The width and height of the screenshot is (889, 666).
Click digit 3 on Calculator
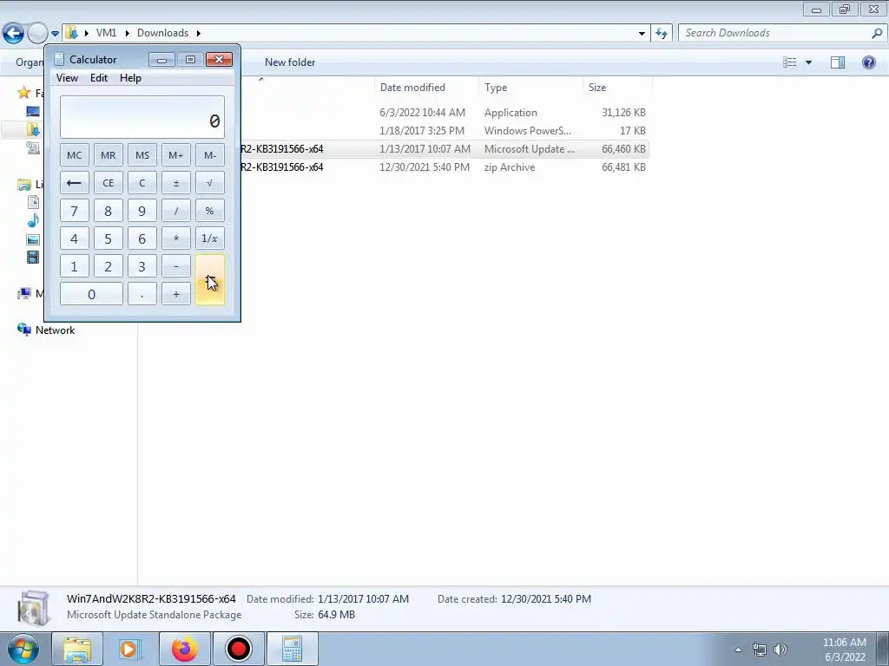142,266
